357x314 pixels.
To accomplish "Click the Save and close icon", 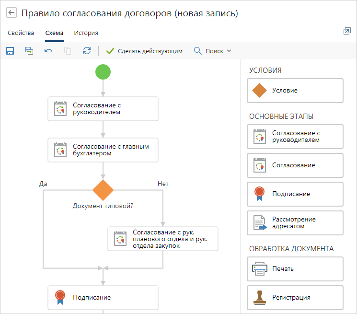I will (x=29, y=51).
